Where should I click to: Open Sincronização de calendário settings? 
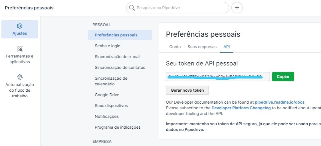click(111, 81)
